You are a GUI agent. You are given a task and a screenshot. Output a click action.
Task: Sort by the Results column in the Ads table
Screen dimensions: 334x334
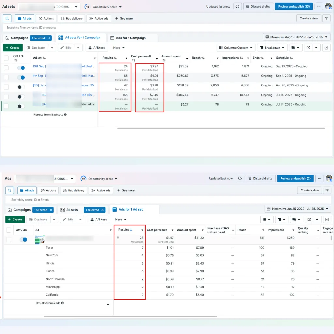pyautogui.click(x=126, y=230)
